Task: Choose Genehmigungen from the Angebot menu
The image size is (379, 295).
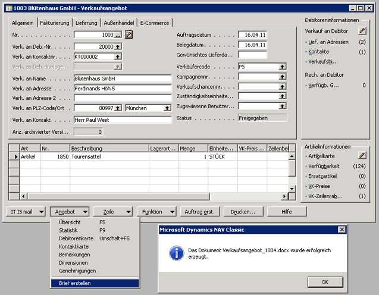Action: (95, 271)
